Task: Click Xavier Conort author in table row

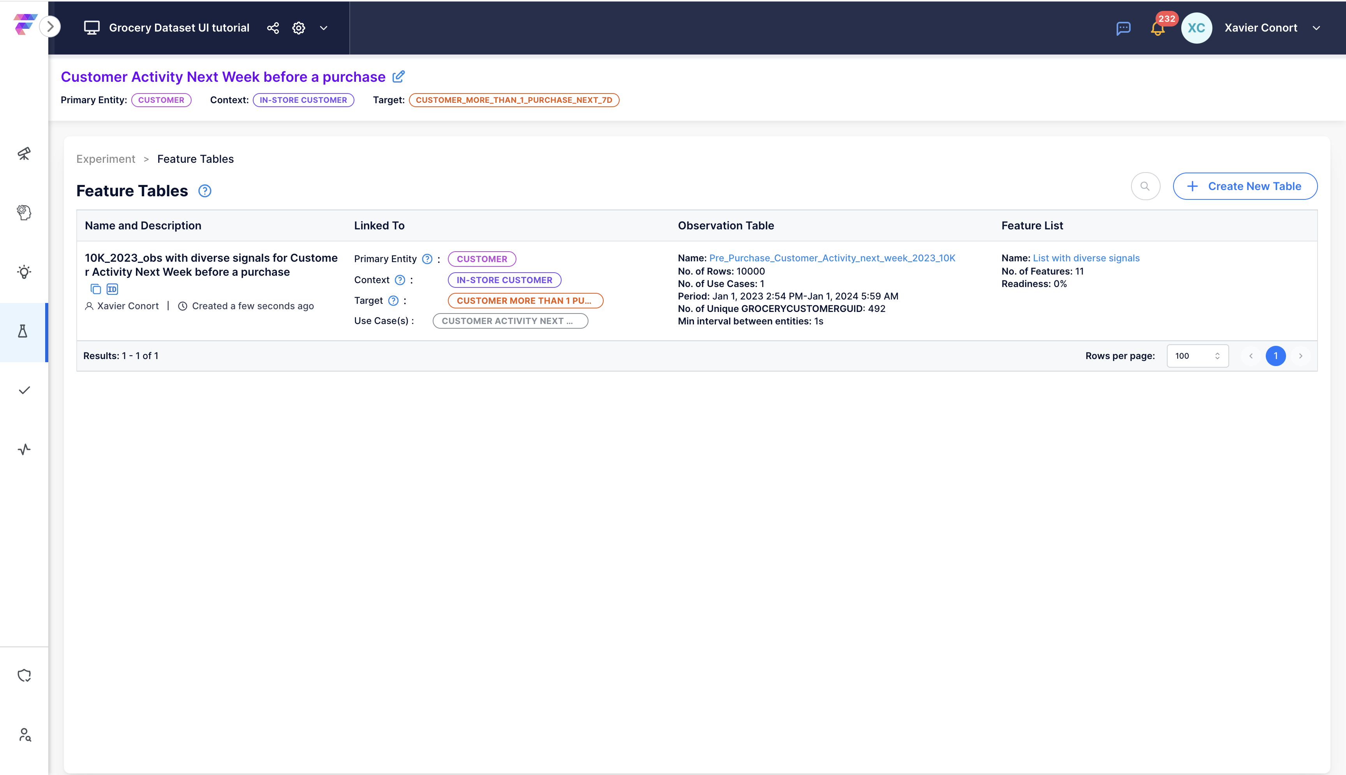Action: [128, 306]
